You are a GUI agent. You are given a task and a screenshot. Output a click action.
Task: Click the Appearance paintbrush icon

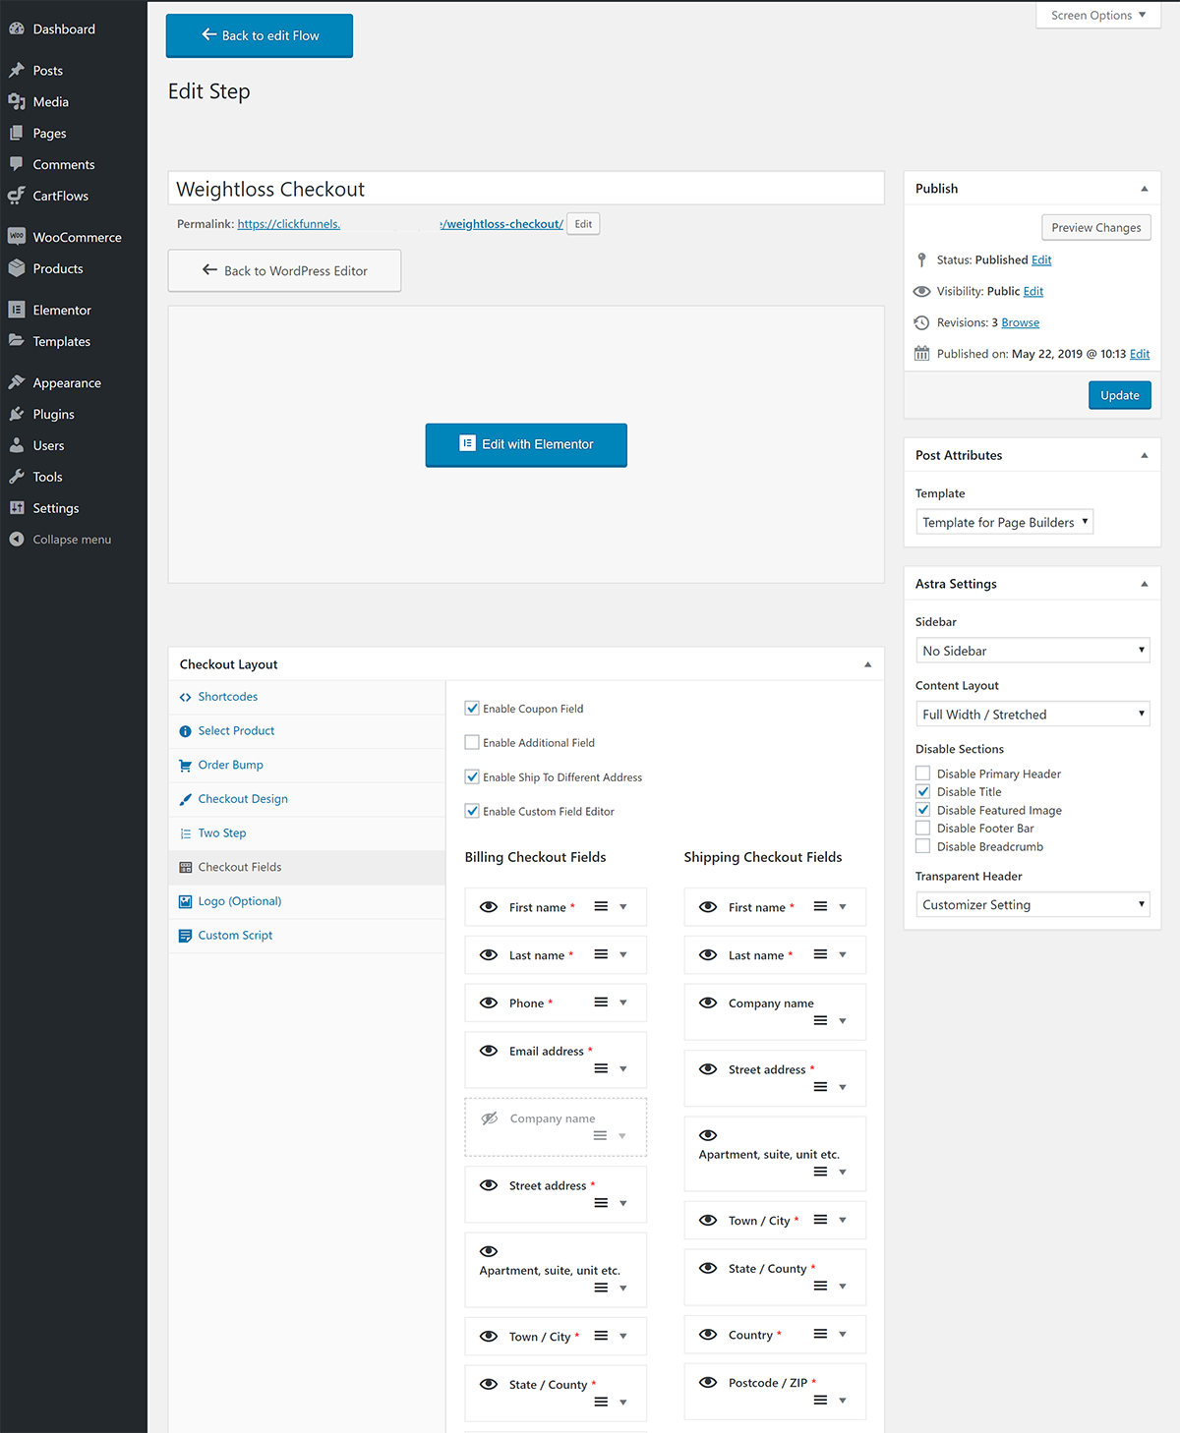click(x=17, y=382)
